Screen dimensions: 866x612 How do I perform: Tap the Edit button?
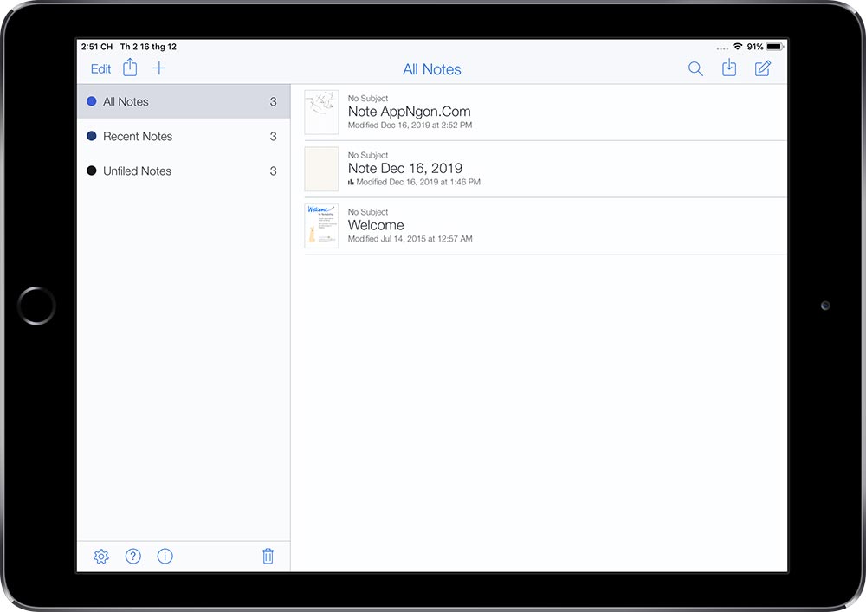[x=100, y=69]
